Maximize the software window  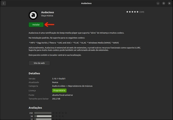pyautogui.click(x=163, y=3)
